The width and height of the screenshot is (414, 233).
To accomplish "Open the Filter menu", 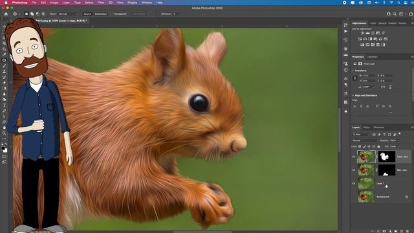I will point(101,3).
